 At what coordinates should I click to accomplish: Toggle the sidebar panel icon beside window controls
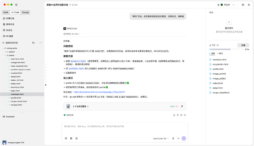point(16,5)
